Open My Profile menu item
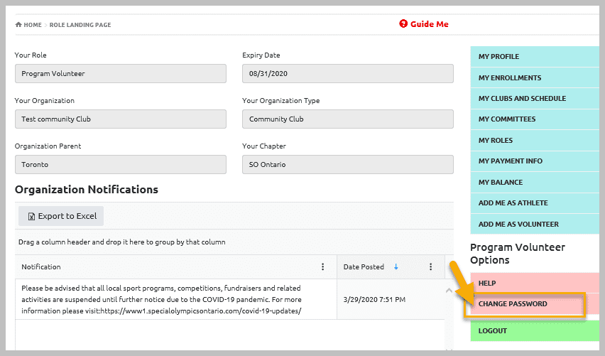Viewport: 605px width, 356px height. pos(535,56)
